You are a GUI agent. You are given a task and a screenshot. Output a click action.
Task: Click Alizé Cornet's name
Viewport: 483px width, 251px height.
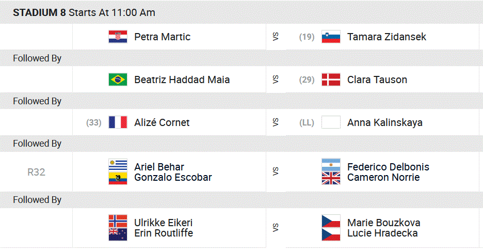[x=162, y=122]
